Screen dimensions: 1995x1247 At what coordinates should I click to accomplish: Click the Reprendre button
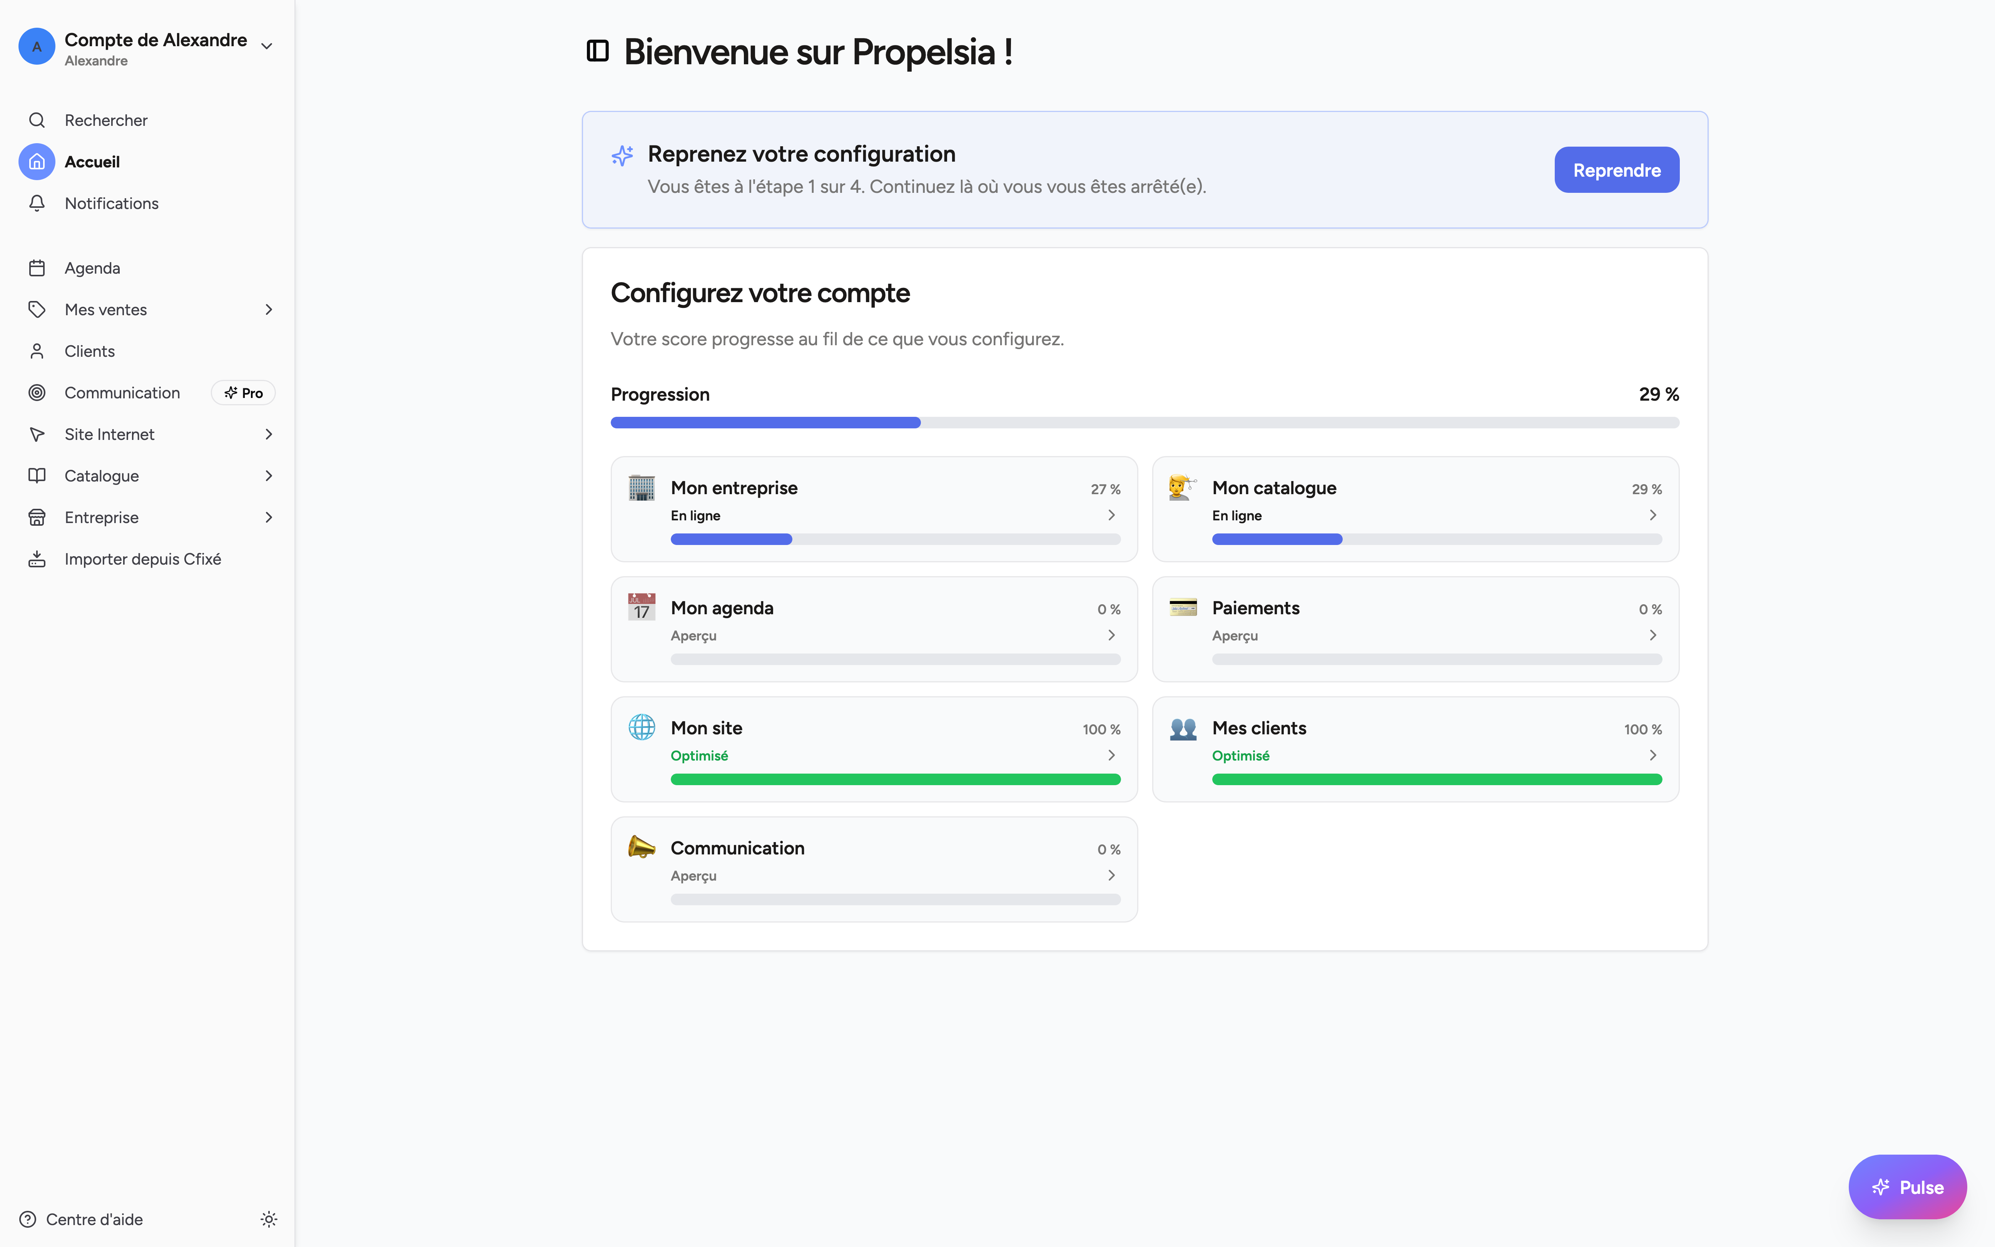[1617, 170]
